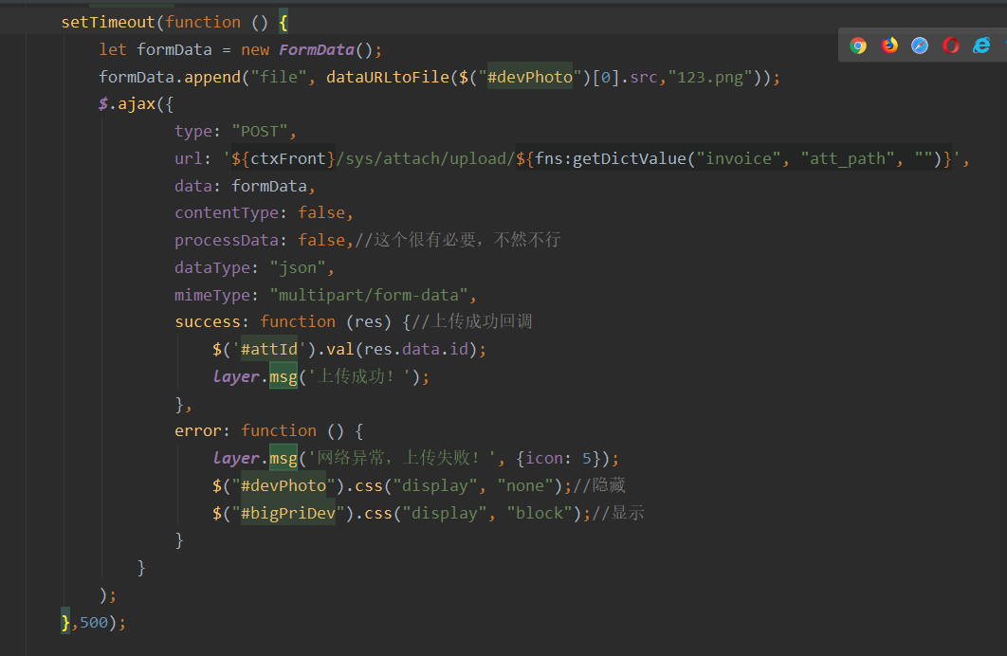Click the highlighted msg method call
The image size is (1007, 656).
tap(284, 376)
